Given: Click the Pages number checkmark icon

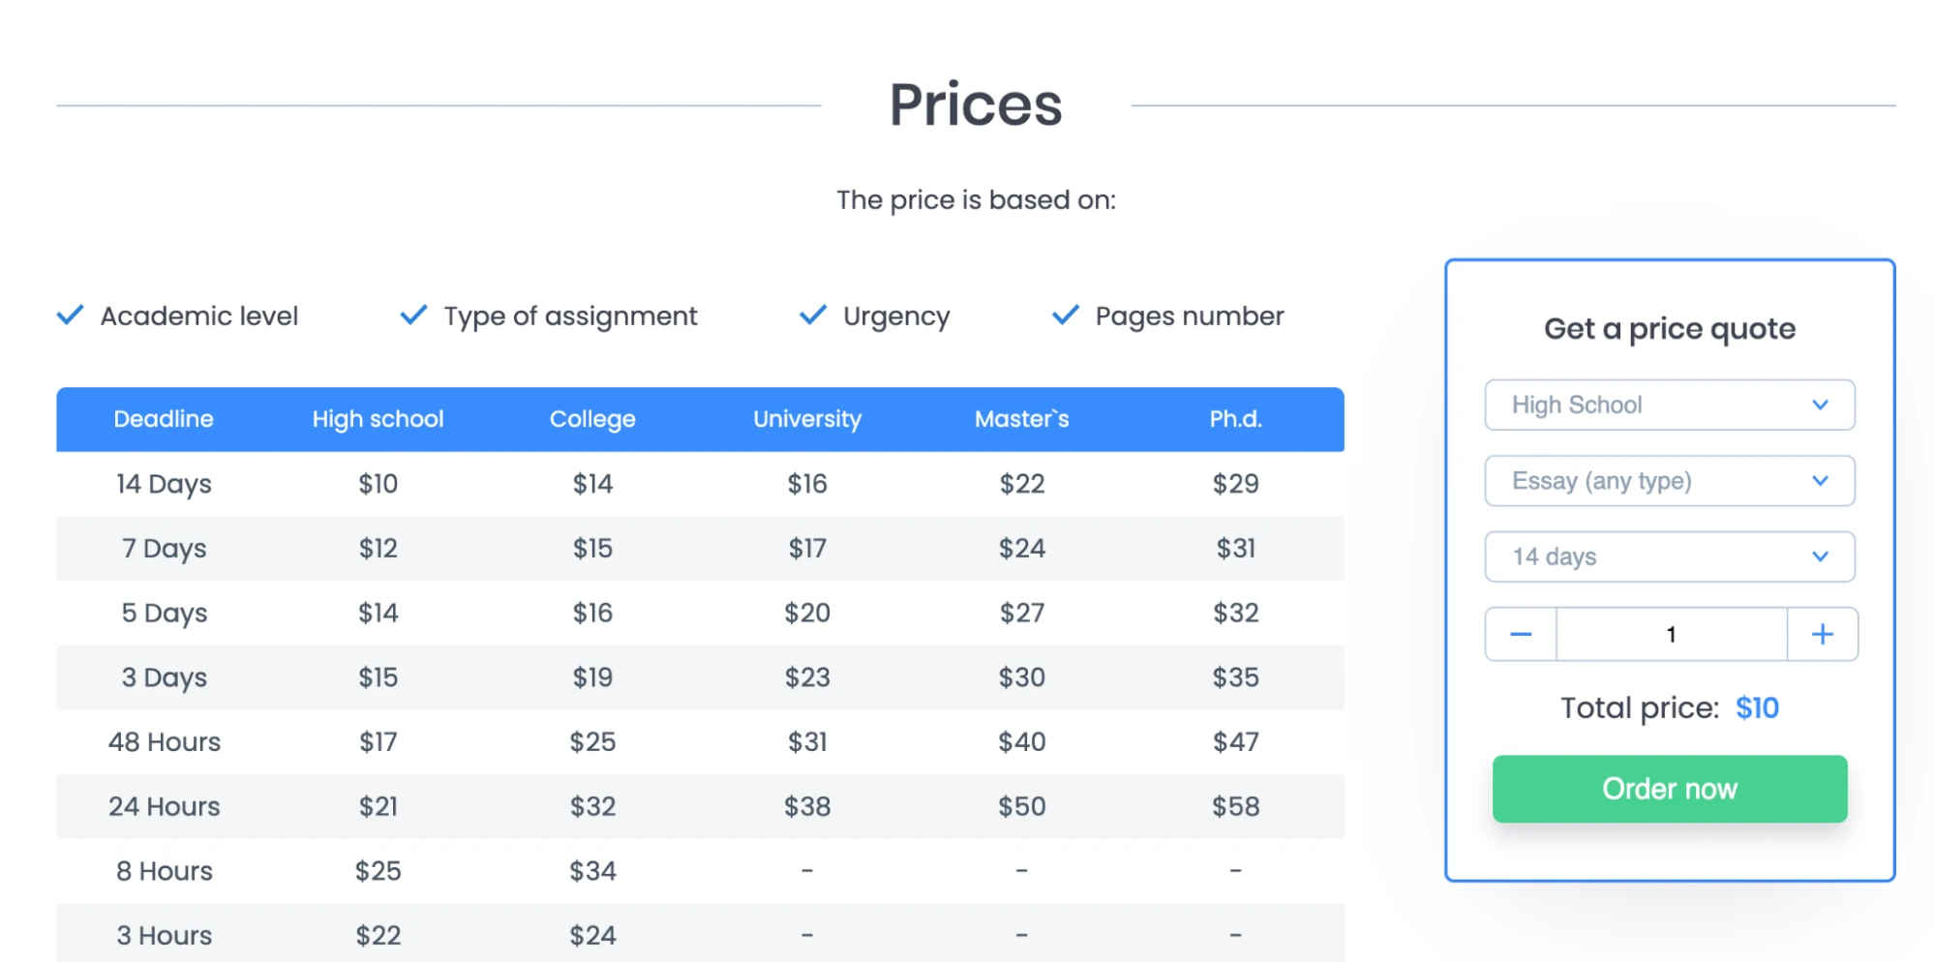Looking at the screenshot, I should coord(1065,315).
